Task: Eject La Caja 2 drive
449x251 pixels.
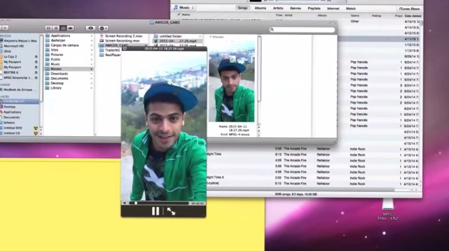Action: pos(36,56)
